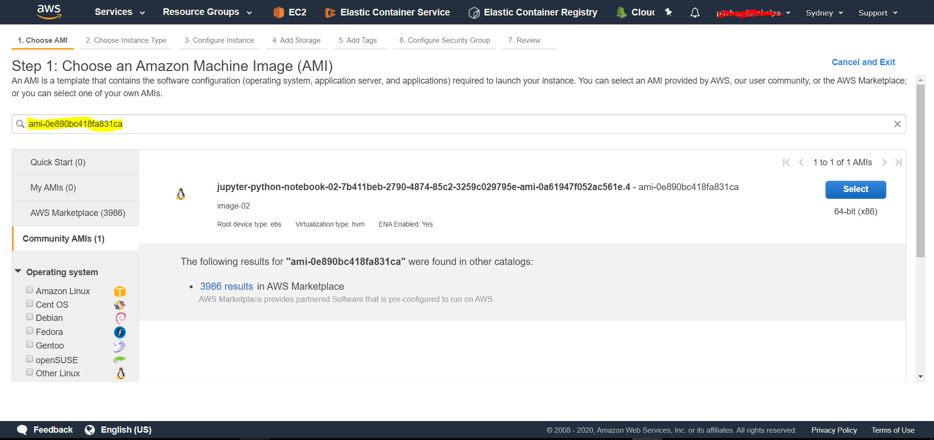
Task: Click the pin favorites icon in navbar
Action: (668, 12)
